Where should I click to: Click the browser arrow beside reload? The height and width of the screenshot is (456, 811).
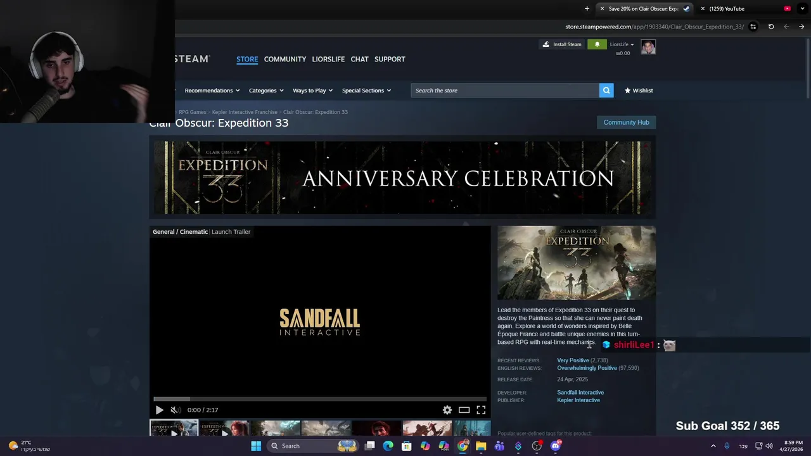pos(786,27)
